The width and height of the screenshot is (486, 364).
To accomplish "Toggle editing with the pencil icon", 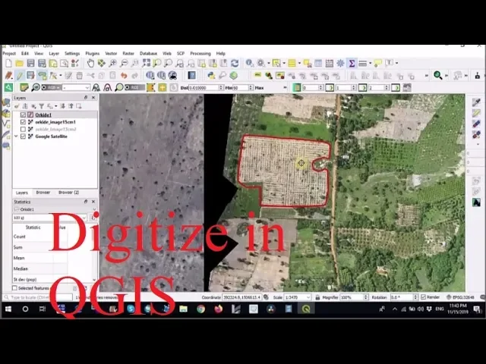I will 20,76.
